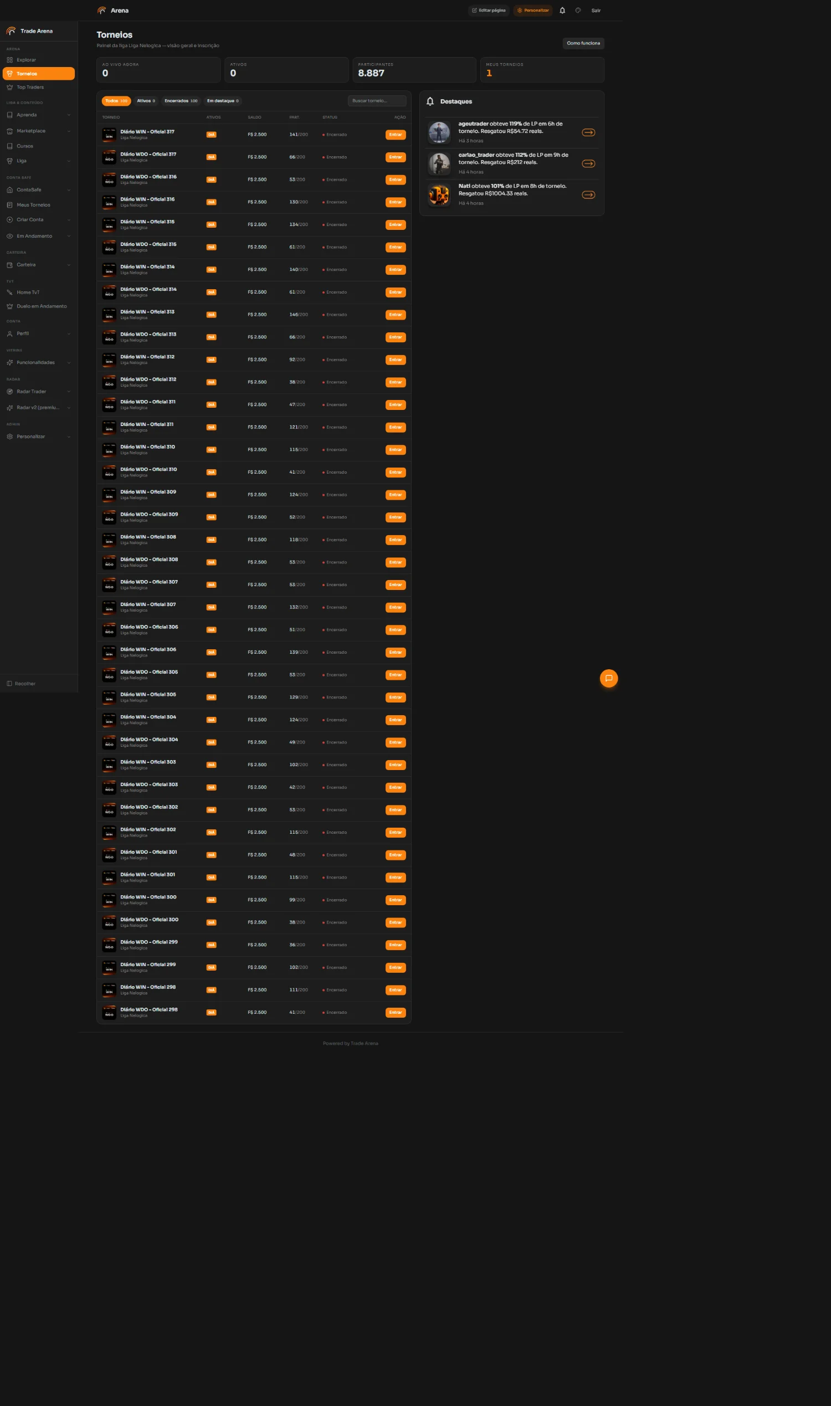Open Nati highlight arrow icon
The width and height of the screenshot is (831, 1406).
pos(588,195)
